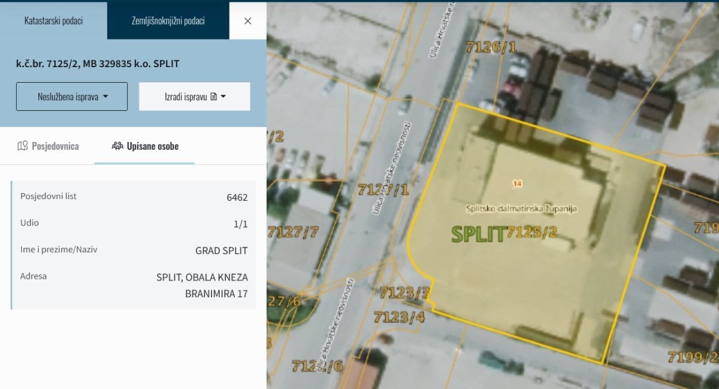This screenshot has height=389, width=719.
Task: Close the parcel details panel
Action: coord(247,20)
